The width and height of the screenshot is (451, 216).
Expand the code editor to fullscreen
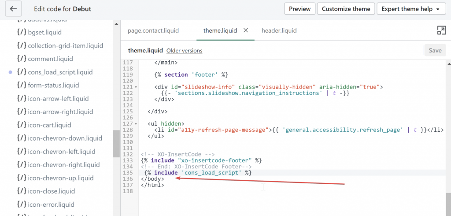[441, 30]
